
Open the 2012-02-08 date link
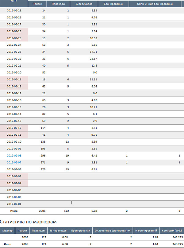[14, 156]
